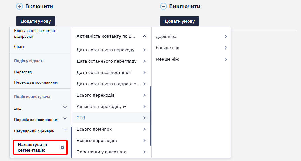Open the arrow next to більше ніж
This screenshot has height=161, width=301.
[x=226, y=48]
